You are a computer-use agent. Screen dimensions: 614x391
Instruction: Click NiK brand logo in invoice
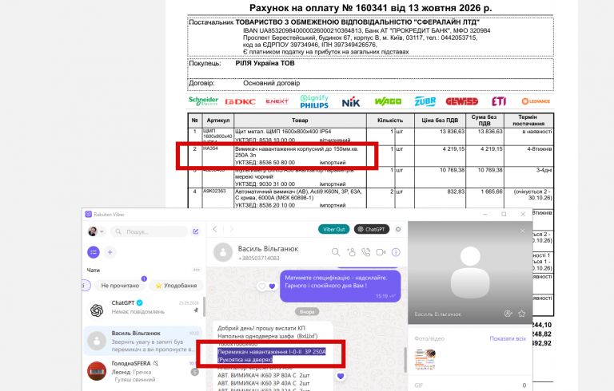click(350, 102)
